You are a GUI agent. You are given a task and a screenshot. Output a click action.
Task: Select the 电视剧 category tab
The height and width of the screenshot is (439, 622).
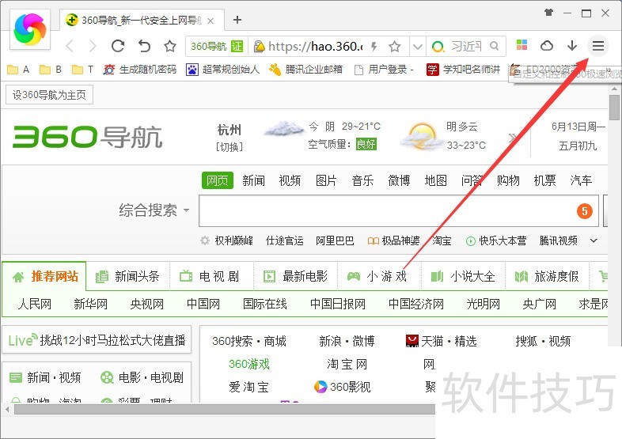(211, 276)
